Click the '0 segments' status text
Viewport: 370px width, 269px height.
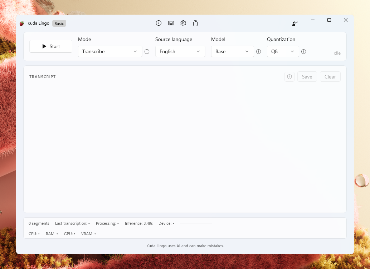pos(39,223)
